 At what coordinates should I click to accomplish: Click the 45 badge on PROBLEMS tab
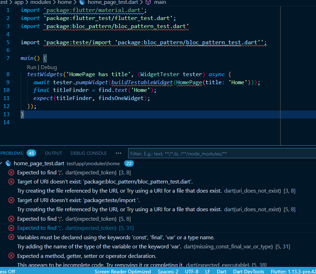click(32, 153)
